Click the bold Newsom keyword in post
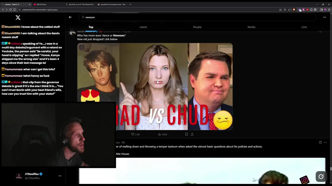Viewport: 332px width, 186px height. point(119,35)
